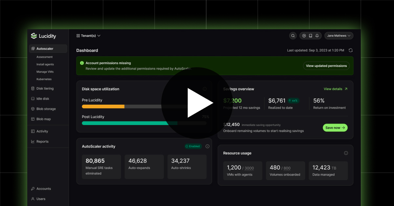
Task: Click the Volumes onboarded card
Action: tap(285, 171)
